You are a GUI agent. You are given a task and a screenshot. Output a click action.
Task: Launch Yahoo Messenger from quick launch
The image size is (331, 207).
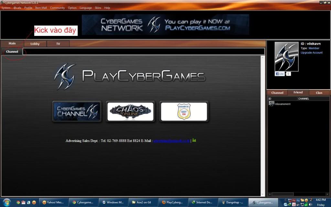pyautogui.click(x=34, y=202)
